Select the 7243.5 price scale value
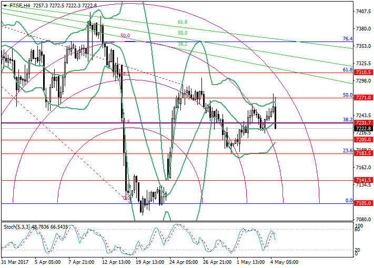The height and width of the screenshot is (268, 374). click(x=363, y=116)
